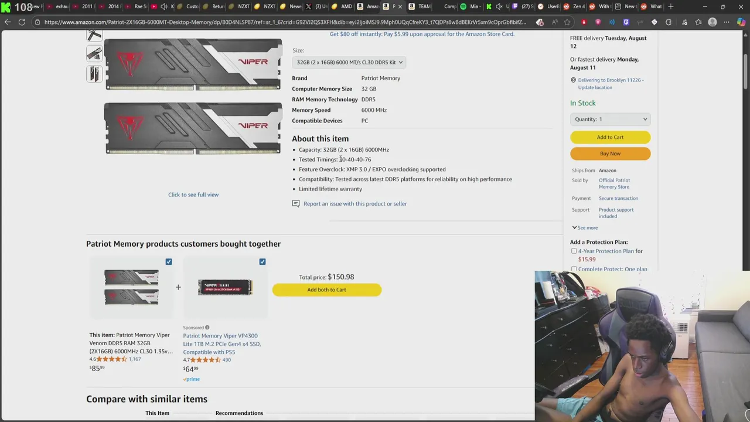Tick the Complete Protect plan checkbox
This screenshot has height=422, width=750.
(x=574, y=269)
